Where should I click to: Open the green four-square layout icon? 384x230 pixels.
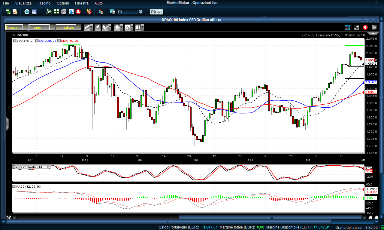point(56,12)
